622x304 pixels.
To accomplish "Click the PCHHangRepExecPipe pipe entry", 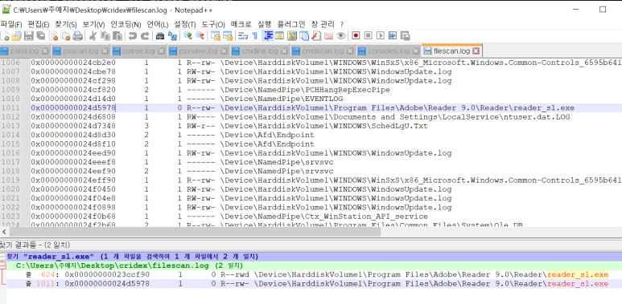I will pyautogui.click(x=305, y=90).
